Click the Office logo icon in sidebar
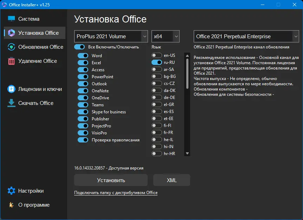The width and height of the screenshot is (303, 220). point(12,33)
